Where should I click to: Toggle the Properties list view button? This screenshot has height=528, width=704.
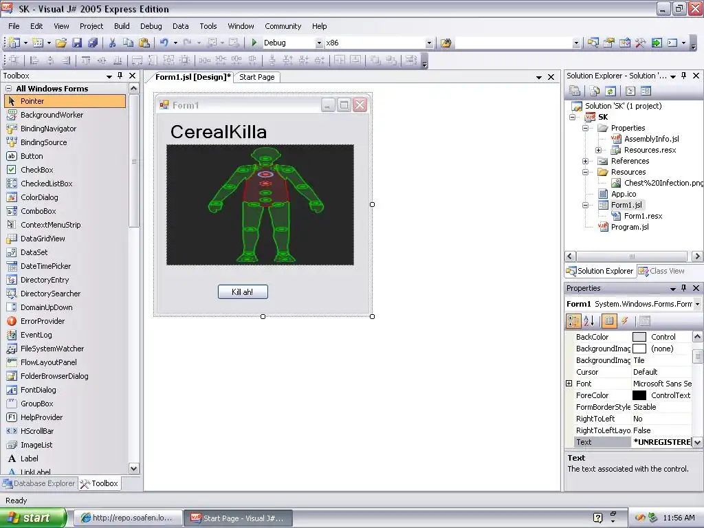pyautogui.click(x=609, y=320)
